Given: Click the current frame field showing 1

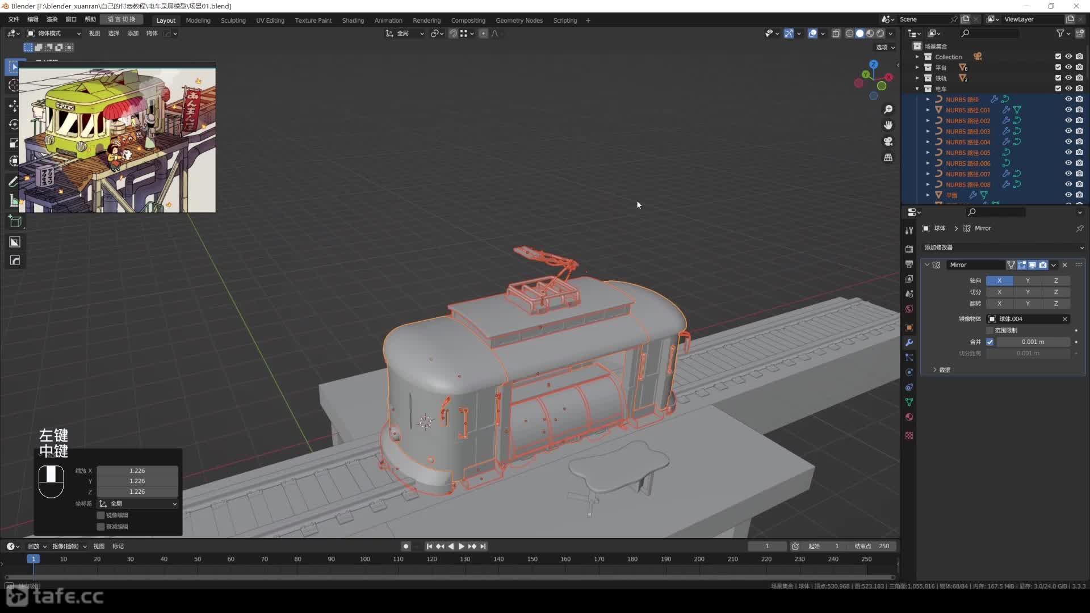Looking at the screenshot, I should (x=767, y=547).
